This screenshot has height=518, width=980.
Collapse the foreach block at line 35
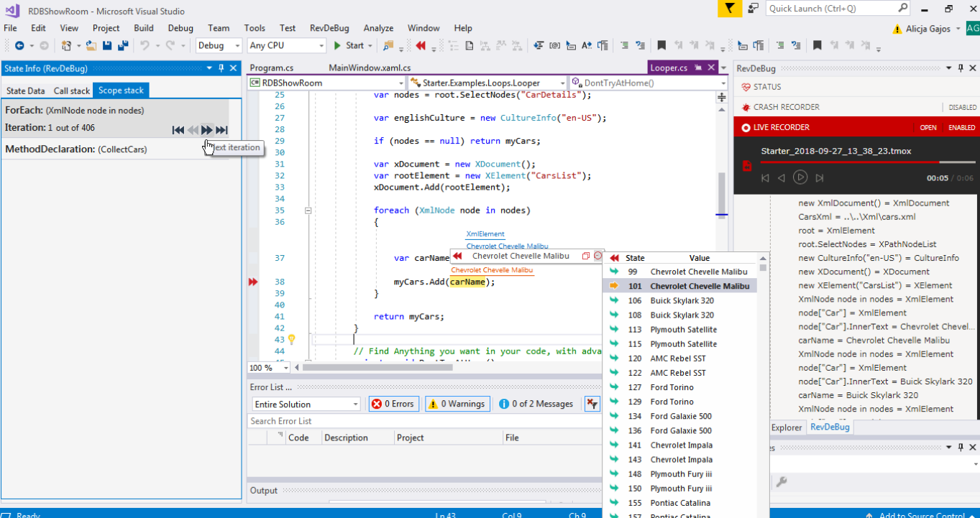coord(308,211)
